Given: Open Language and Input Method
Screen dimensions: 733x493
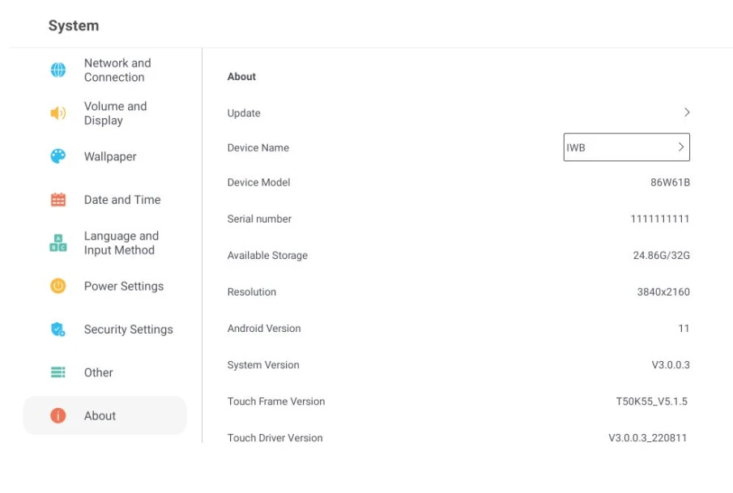Looking at the screenshot, I should click(x=121, y=243).
